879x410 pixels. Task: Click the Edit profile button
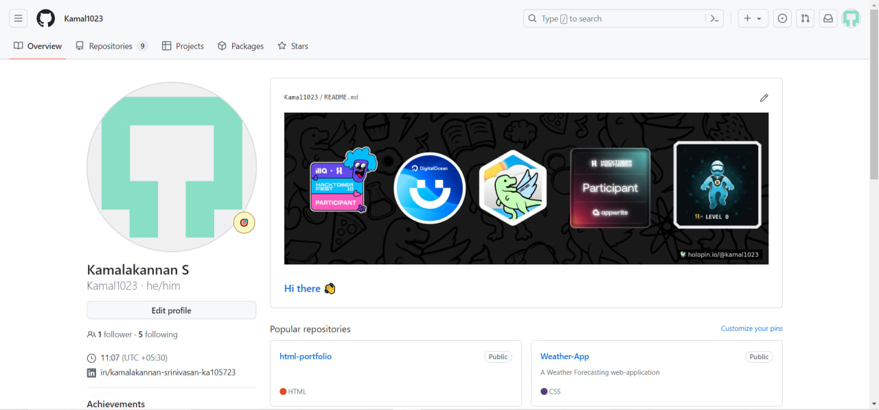172,310
